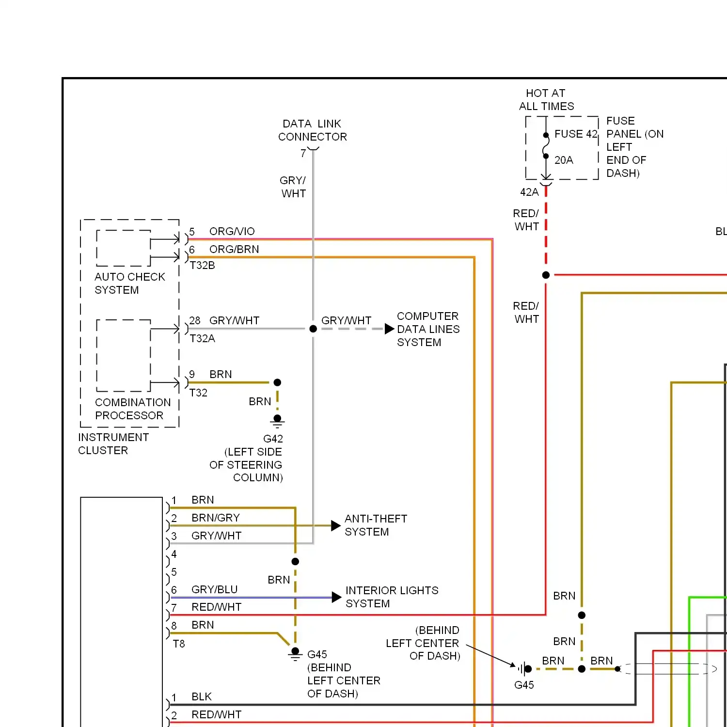Click the 'RED/WHT' label just below 42A

pos(526,220)
